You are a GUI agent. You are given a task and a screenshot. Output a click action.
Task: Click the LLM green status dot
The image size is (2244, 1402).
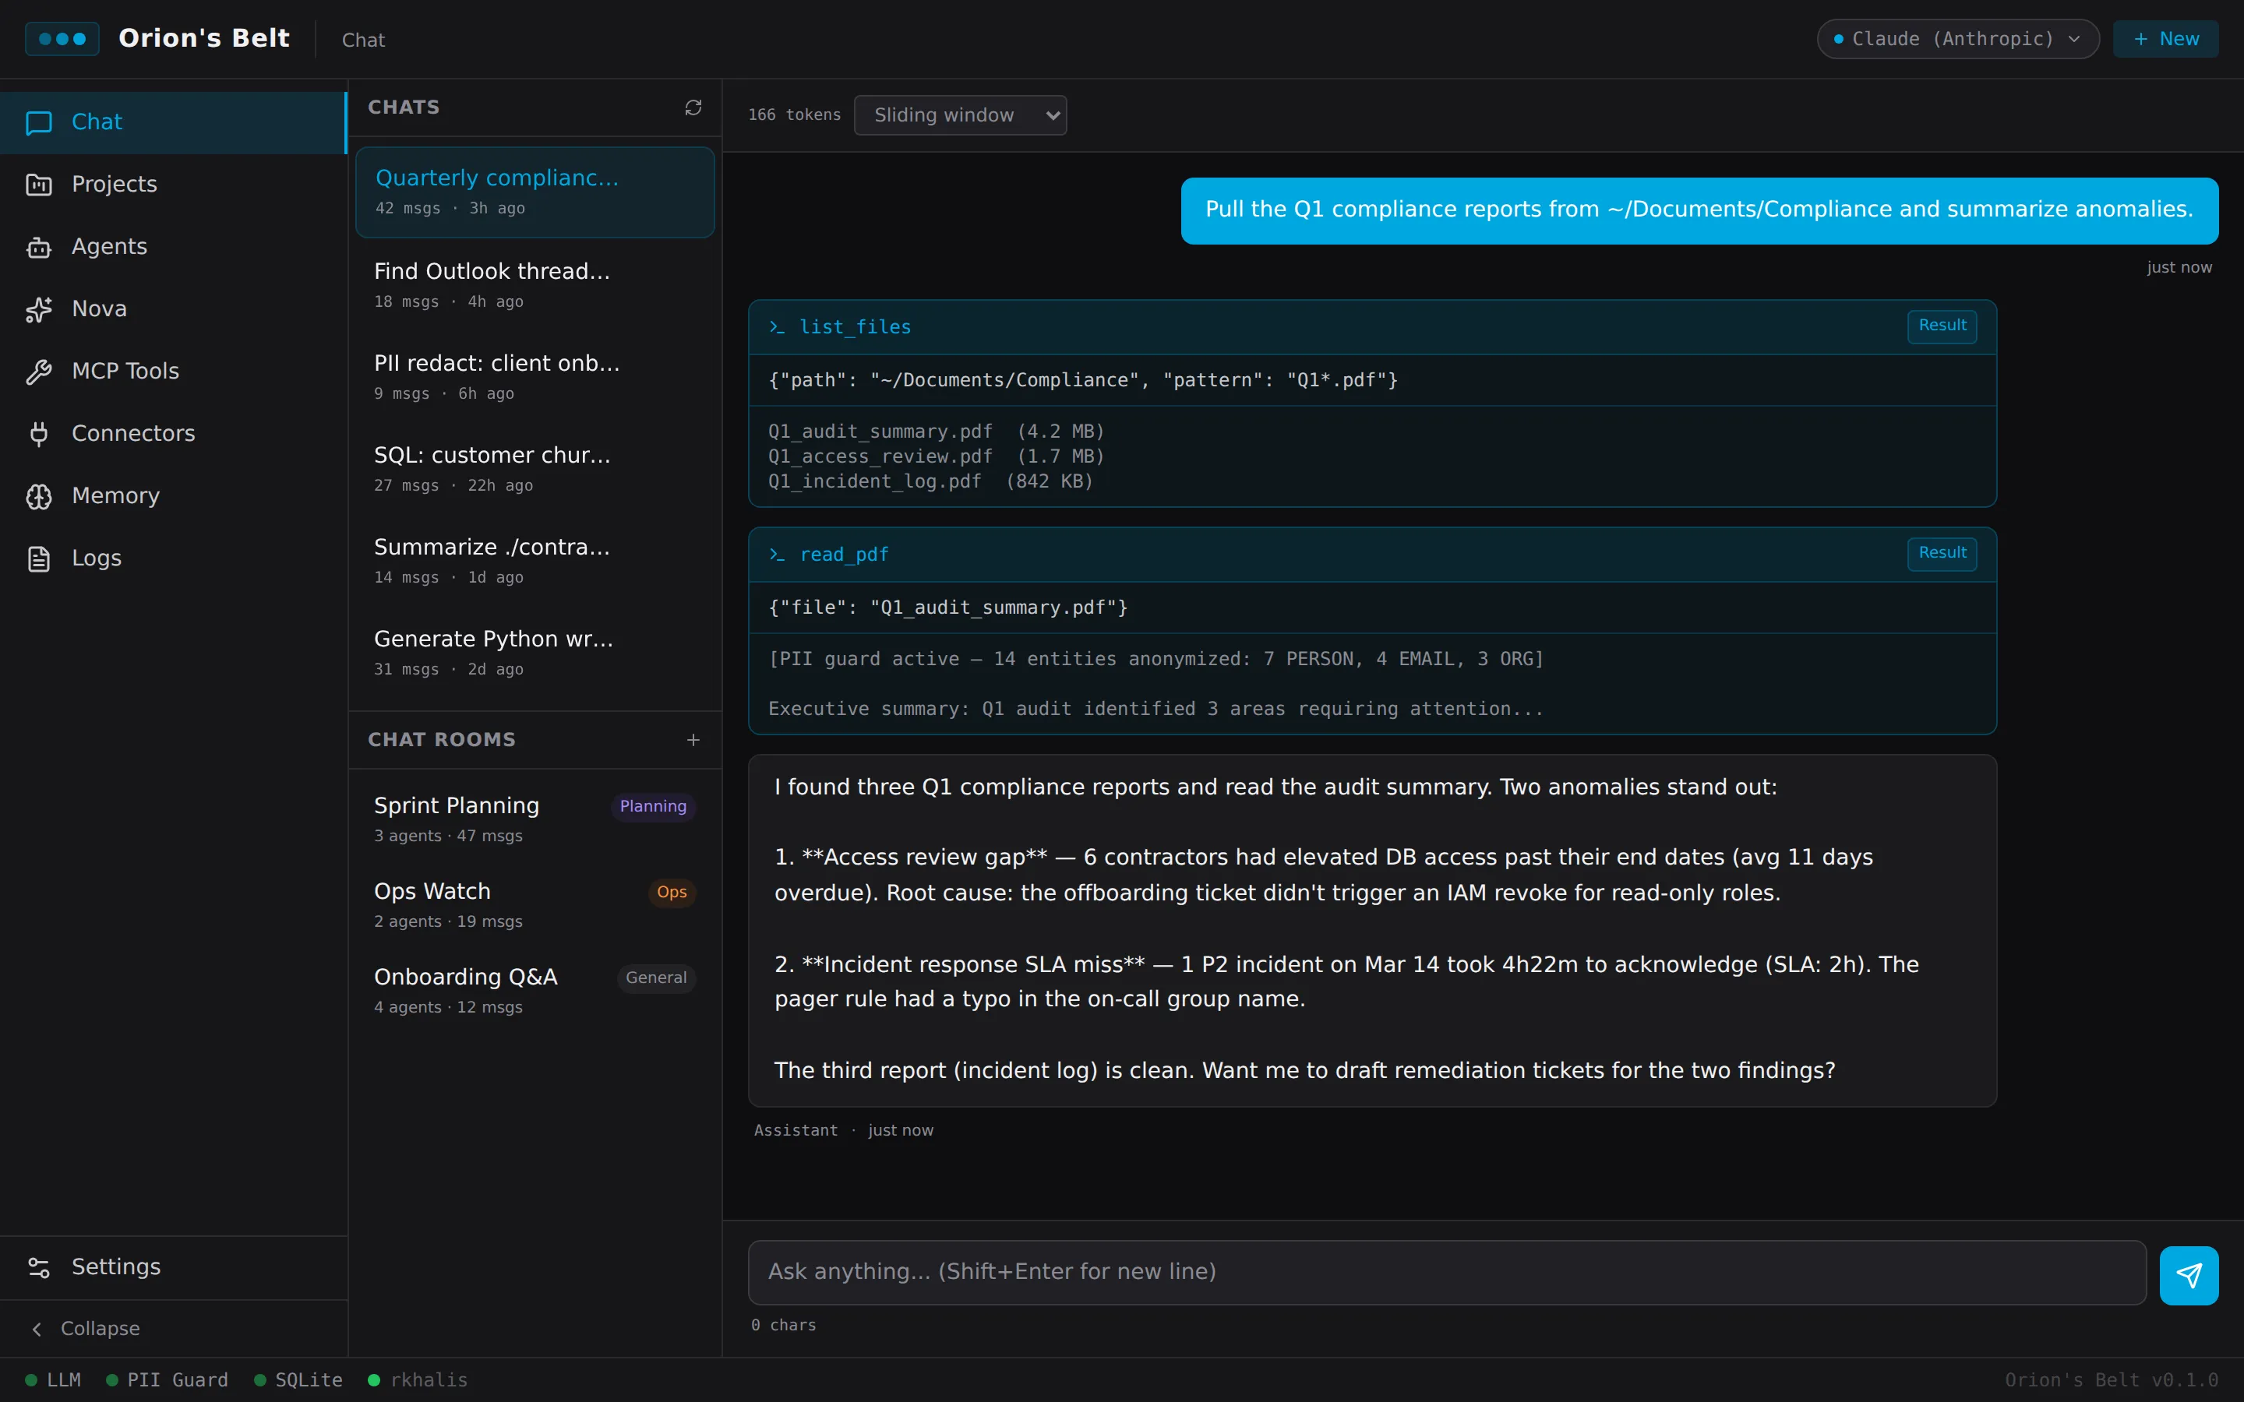(x=31, y=1379)
